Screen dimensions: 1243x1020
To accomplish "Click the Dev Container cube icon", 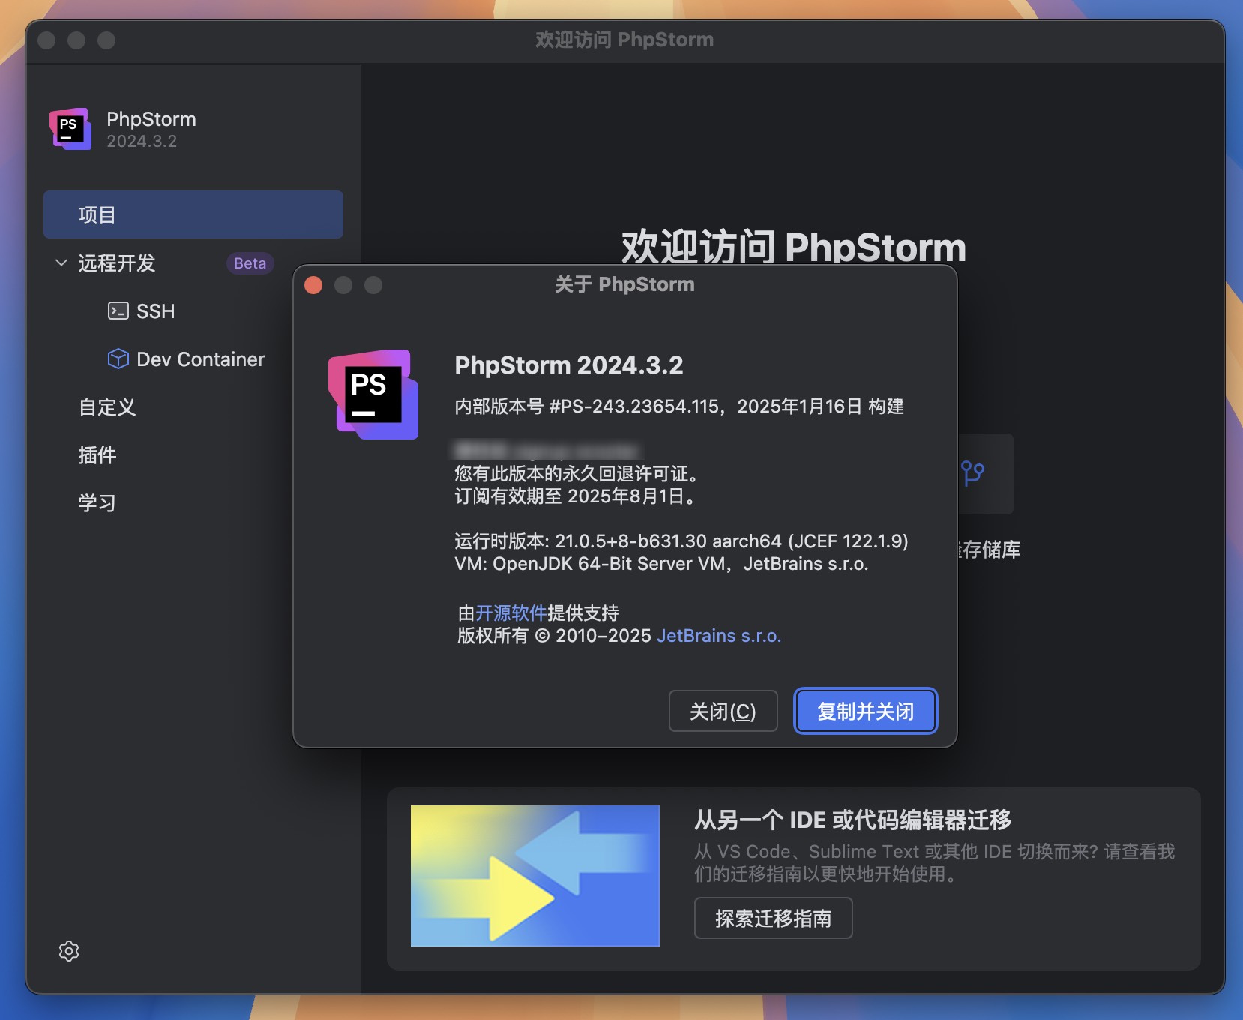I will 118,358.
